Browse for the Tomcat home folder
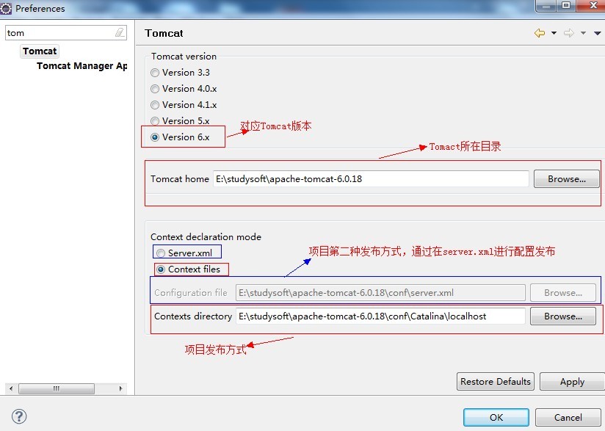This screenshot has width=605, height=431. point(566,179)
